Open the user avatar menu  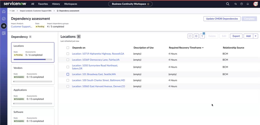[x=255, y=4]
